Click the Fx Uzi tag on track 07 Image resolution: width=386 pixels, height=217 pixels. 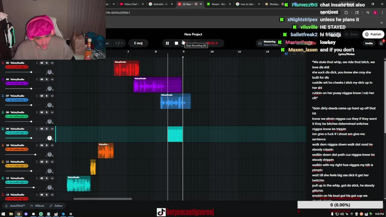[17, 100]
